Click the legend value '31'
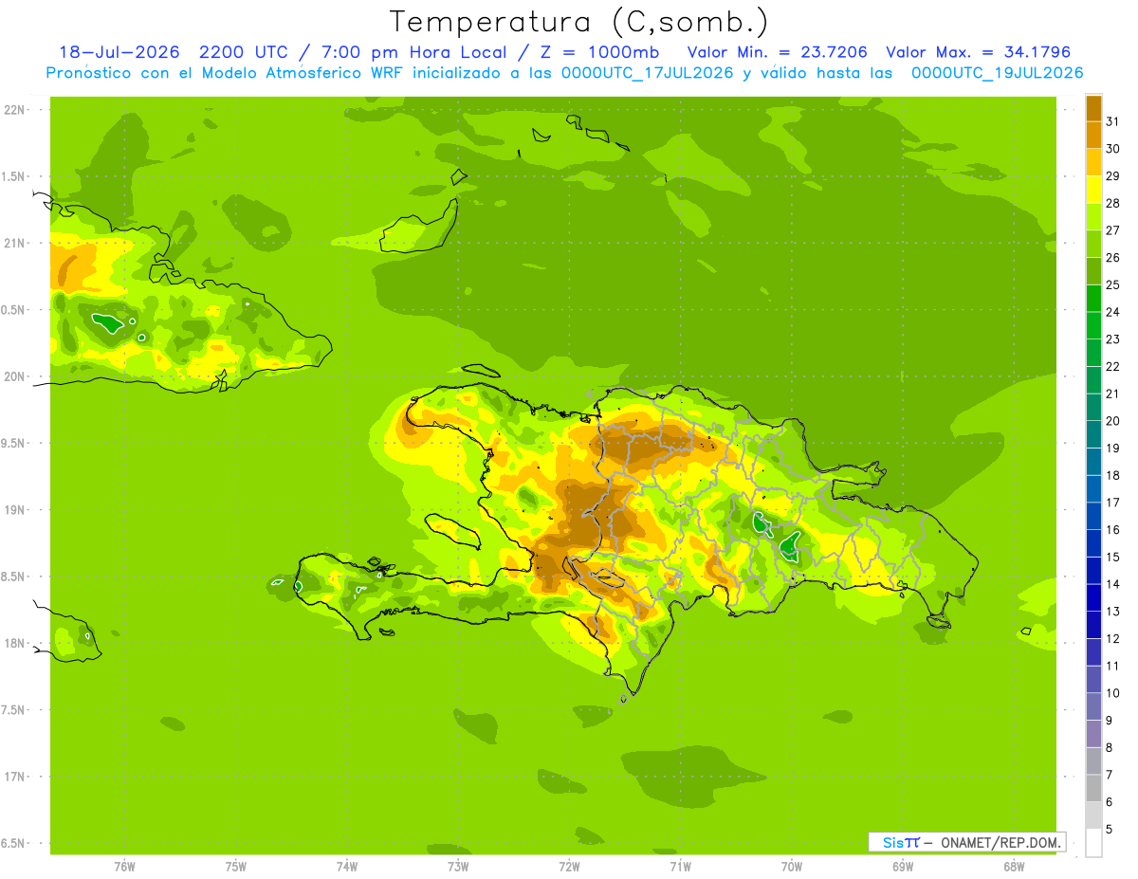 click(1113, 121)
